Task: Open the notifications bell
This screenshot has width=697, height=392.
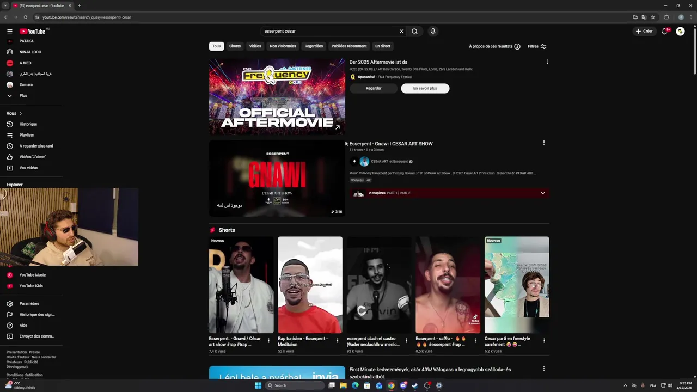Action: point(665,32)
